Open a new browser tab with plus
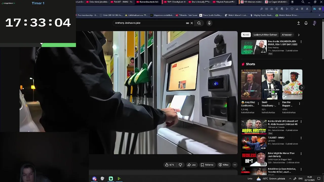Image resolution: width=324 pixels, height=182 pixels. coord(292,2)
